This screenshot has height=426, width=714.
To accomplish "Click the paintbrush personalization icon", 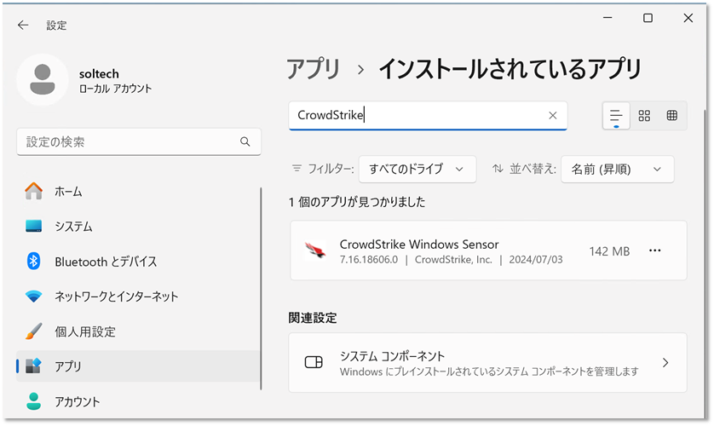I will (34, 331).
